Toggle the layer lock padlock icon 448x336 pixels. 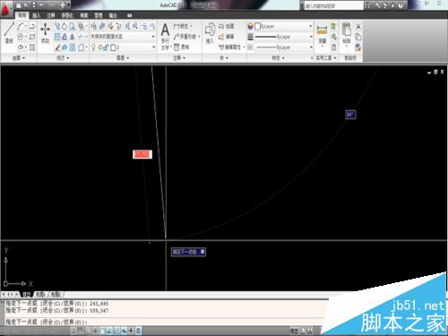(x=106, y=47)
